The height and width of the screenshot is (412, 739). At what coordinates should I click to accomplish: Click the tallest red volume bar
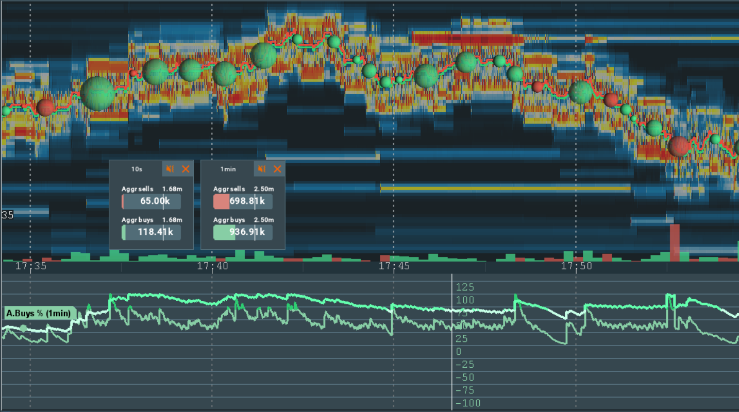pyautogui.click(x=674, y=242)
